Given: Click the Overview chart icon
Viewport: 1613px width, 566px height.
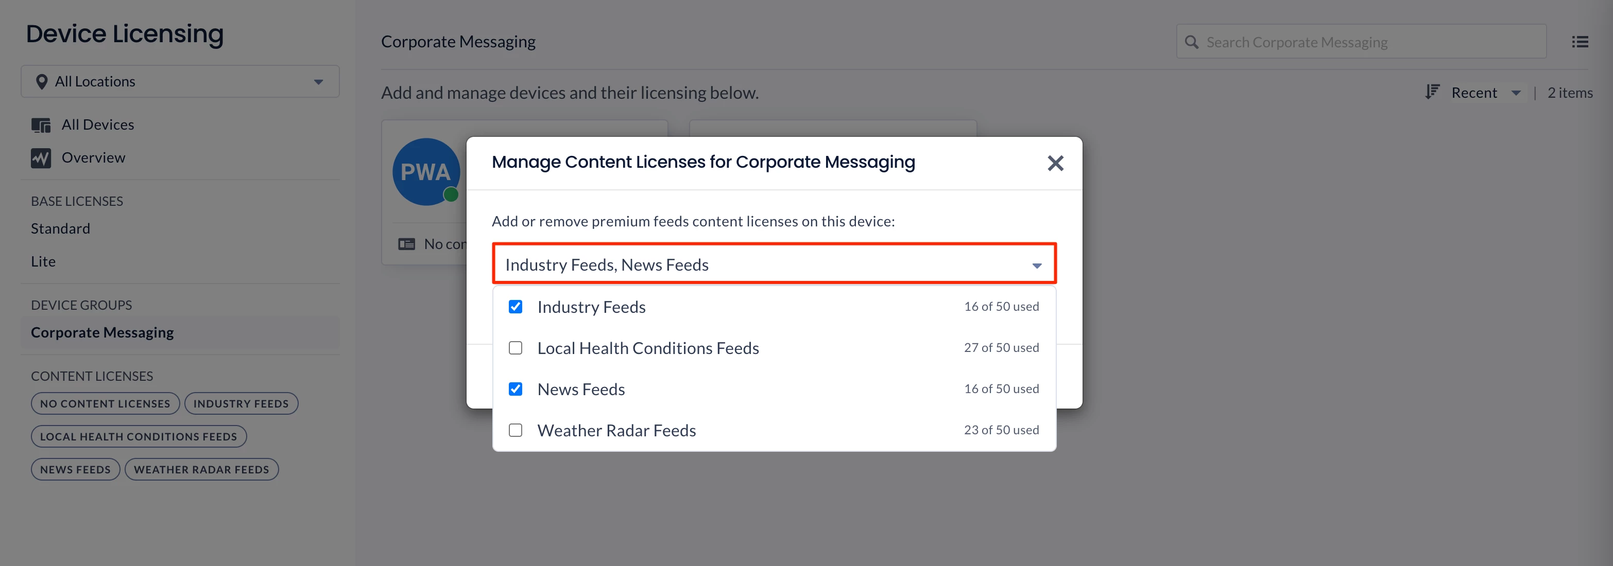Looking at the screenshot, I should [41, 158].
